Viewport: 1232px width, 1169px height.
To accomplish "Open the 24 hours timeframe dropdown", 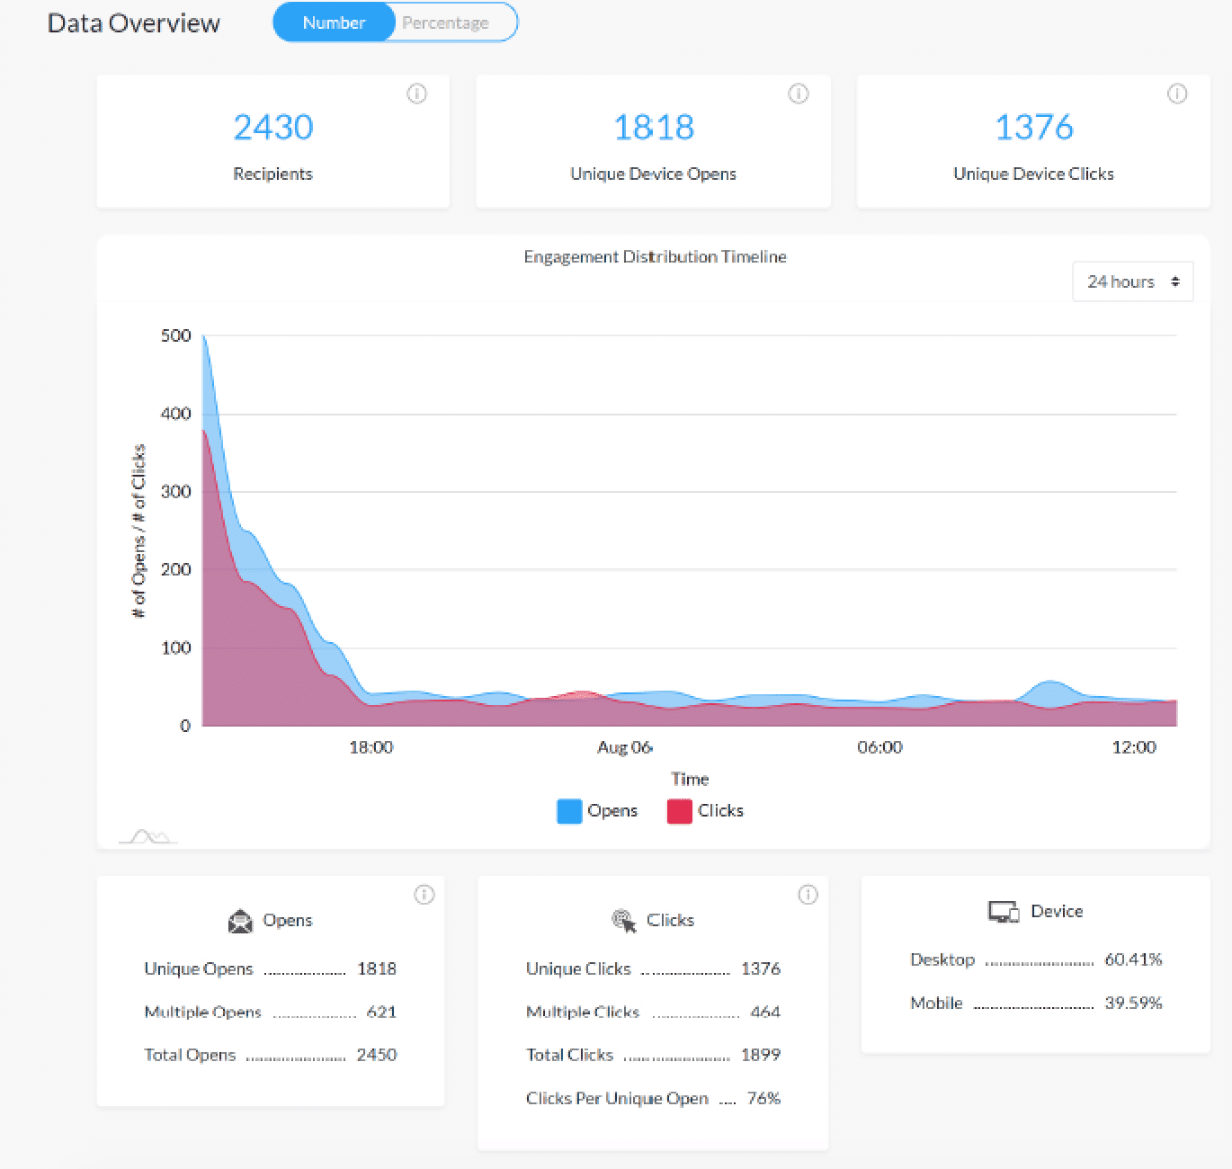I will [1132, 281].
